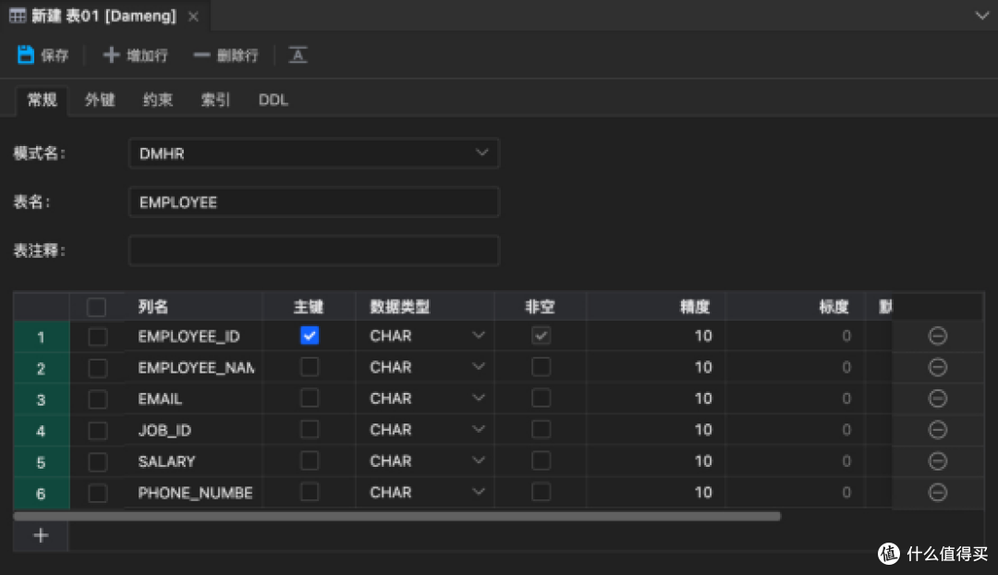This screenshot has height=575, width=998.
Task: Check the 主键 checkbox for EMPLOYEE_NAME
Action: pyautogui.click(x=310, y=366)
